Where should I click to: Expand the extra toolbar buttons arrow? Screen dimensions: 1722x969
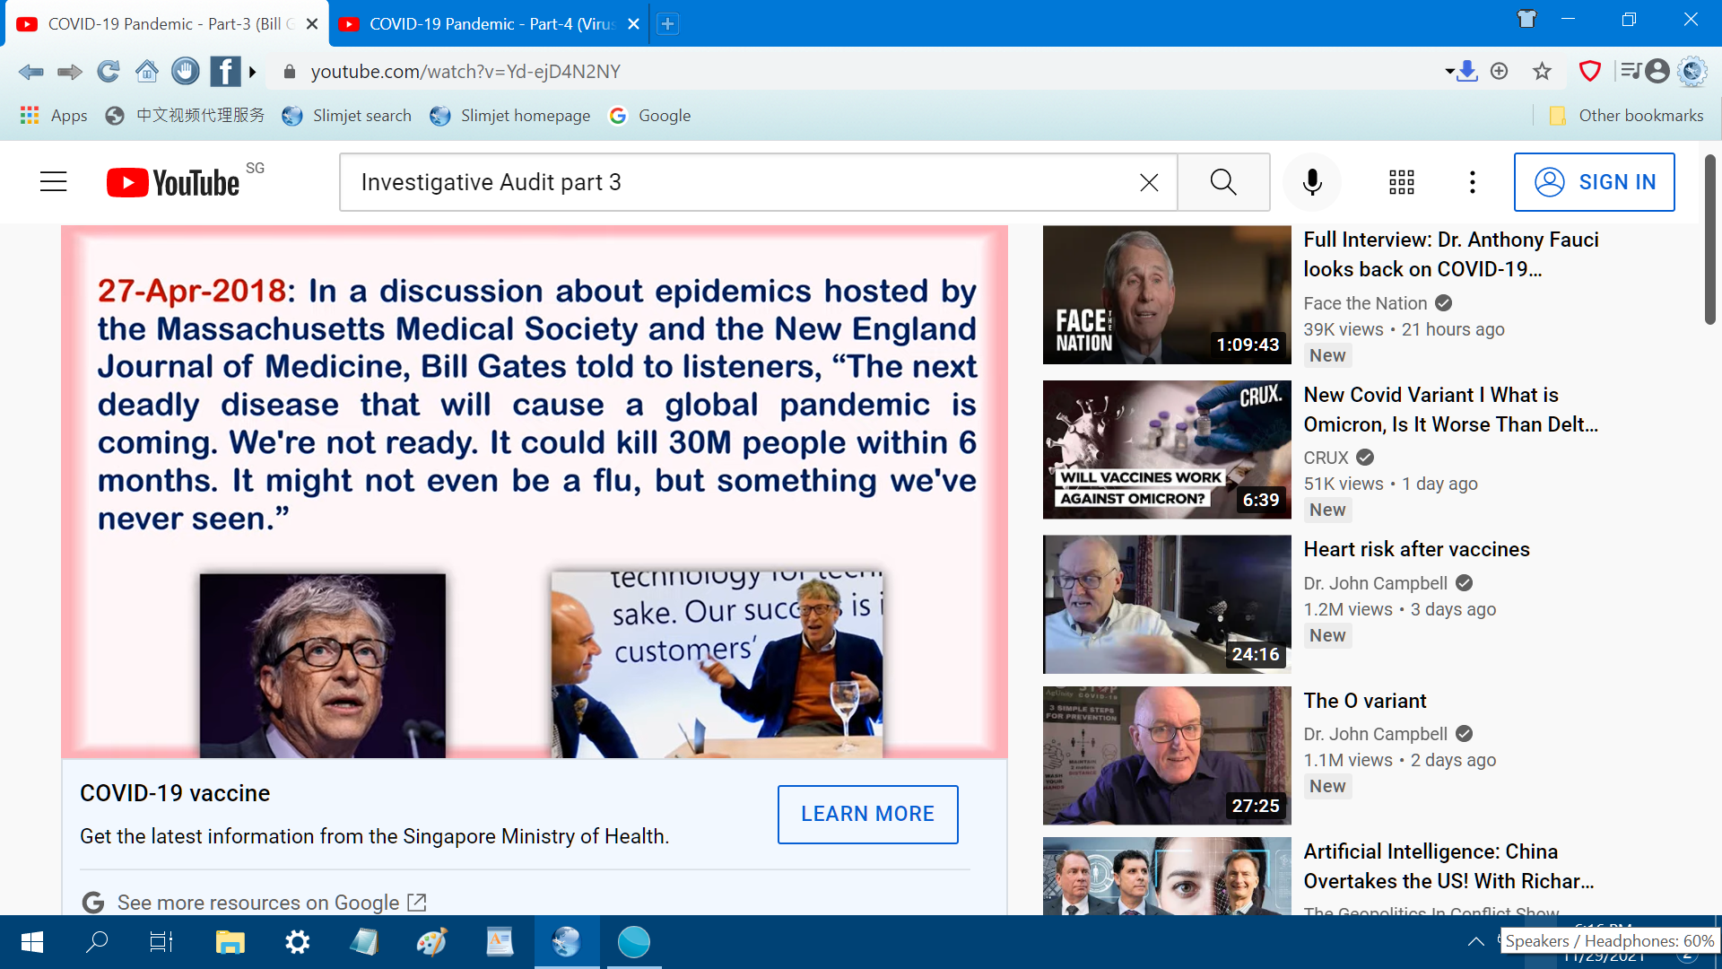click(x=253, y=72)
